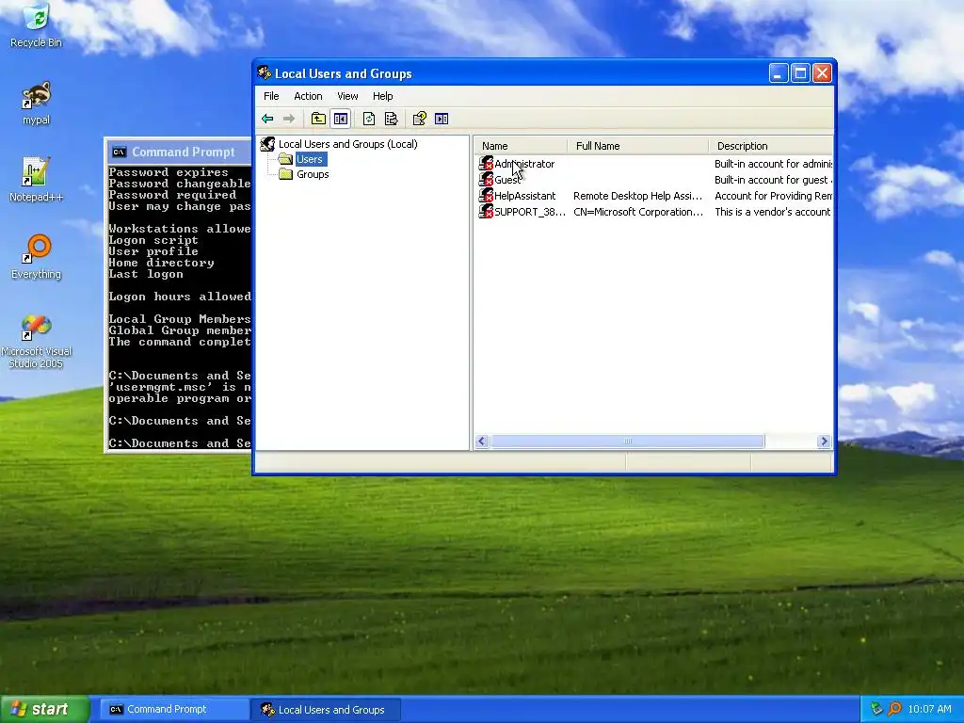Go up one level with the folder-up icon

pyautogui.click(x=318, y=119)
